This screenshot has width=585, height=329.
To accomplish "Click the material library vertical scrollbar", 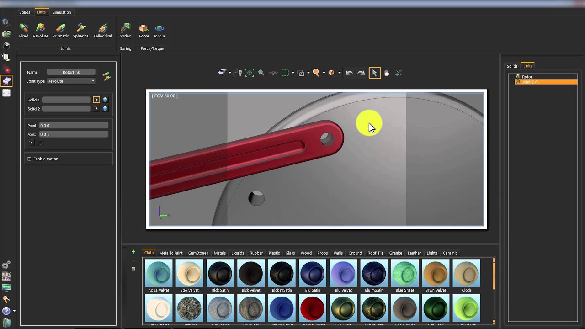I will pos(494,291).
